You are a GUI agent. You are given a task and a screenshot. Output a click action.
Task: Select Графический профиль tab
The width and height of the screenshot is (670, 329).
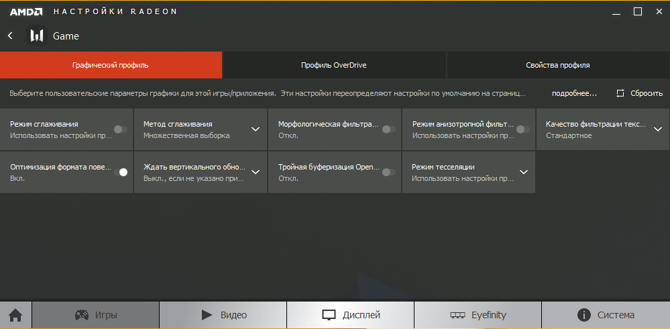coord(111,65)
